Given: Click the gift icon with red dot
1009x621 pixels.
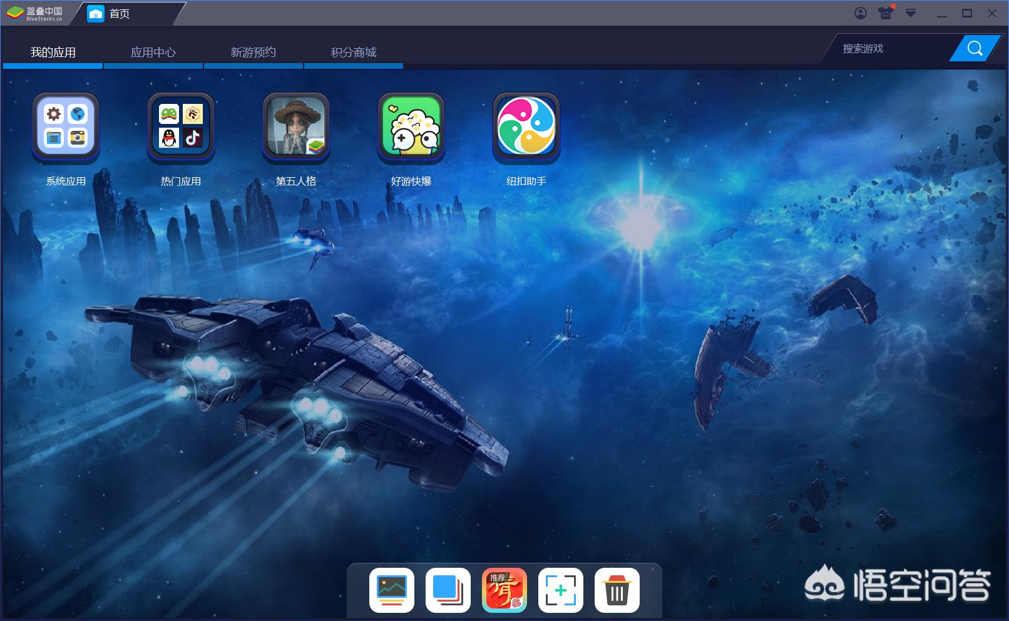Looking at the screenshot, I should (886, 13).
